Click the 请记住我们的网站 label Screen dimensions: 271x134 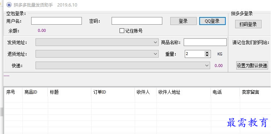[251, 42]
